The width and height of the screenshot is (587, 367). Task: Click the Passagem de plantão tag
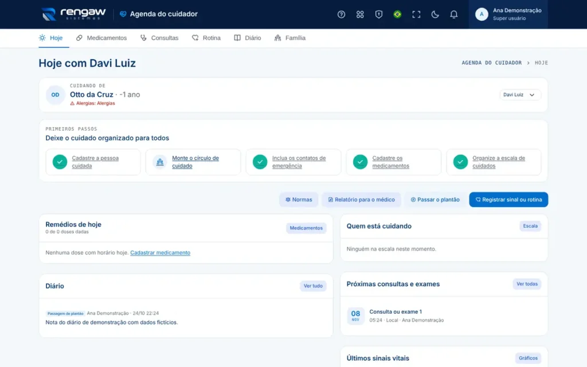[x=65, y=314]
